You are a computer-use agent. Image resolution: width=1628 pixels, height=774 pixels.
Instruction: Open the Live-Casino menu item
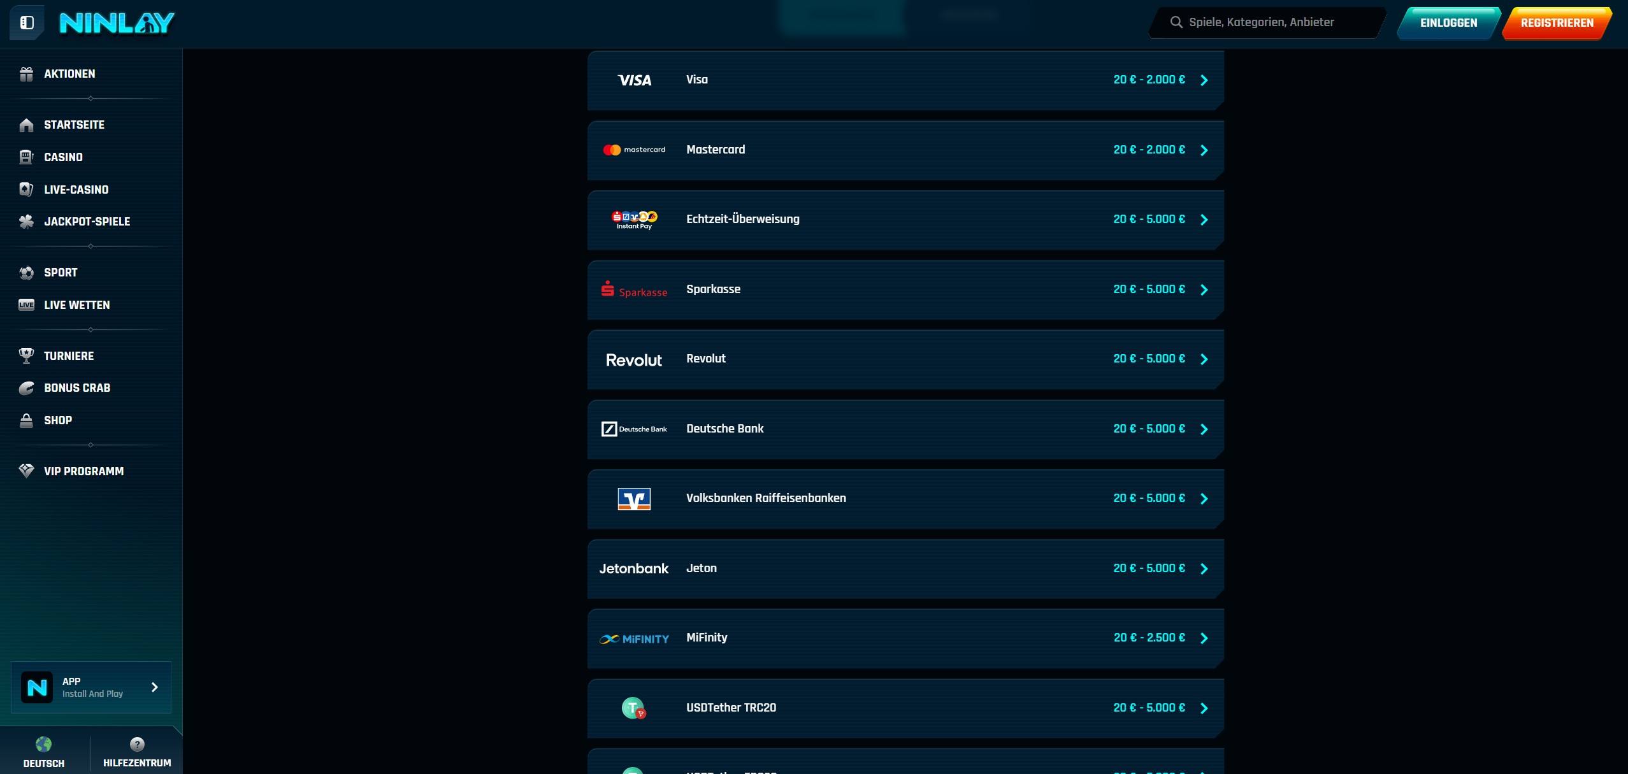point(76,189)
